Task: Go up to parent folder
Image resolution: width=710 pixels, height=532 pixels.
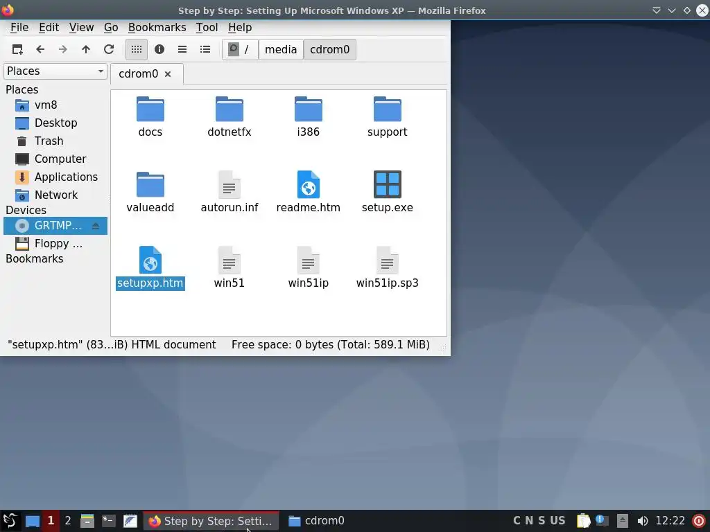Action: pos(86,49)
